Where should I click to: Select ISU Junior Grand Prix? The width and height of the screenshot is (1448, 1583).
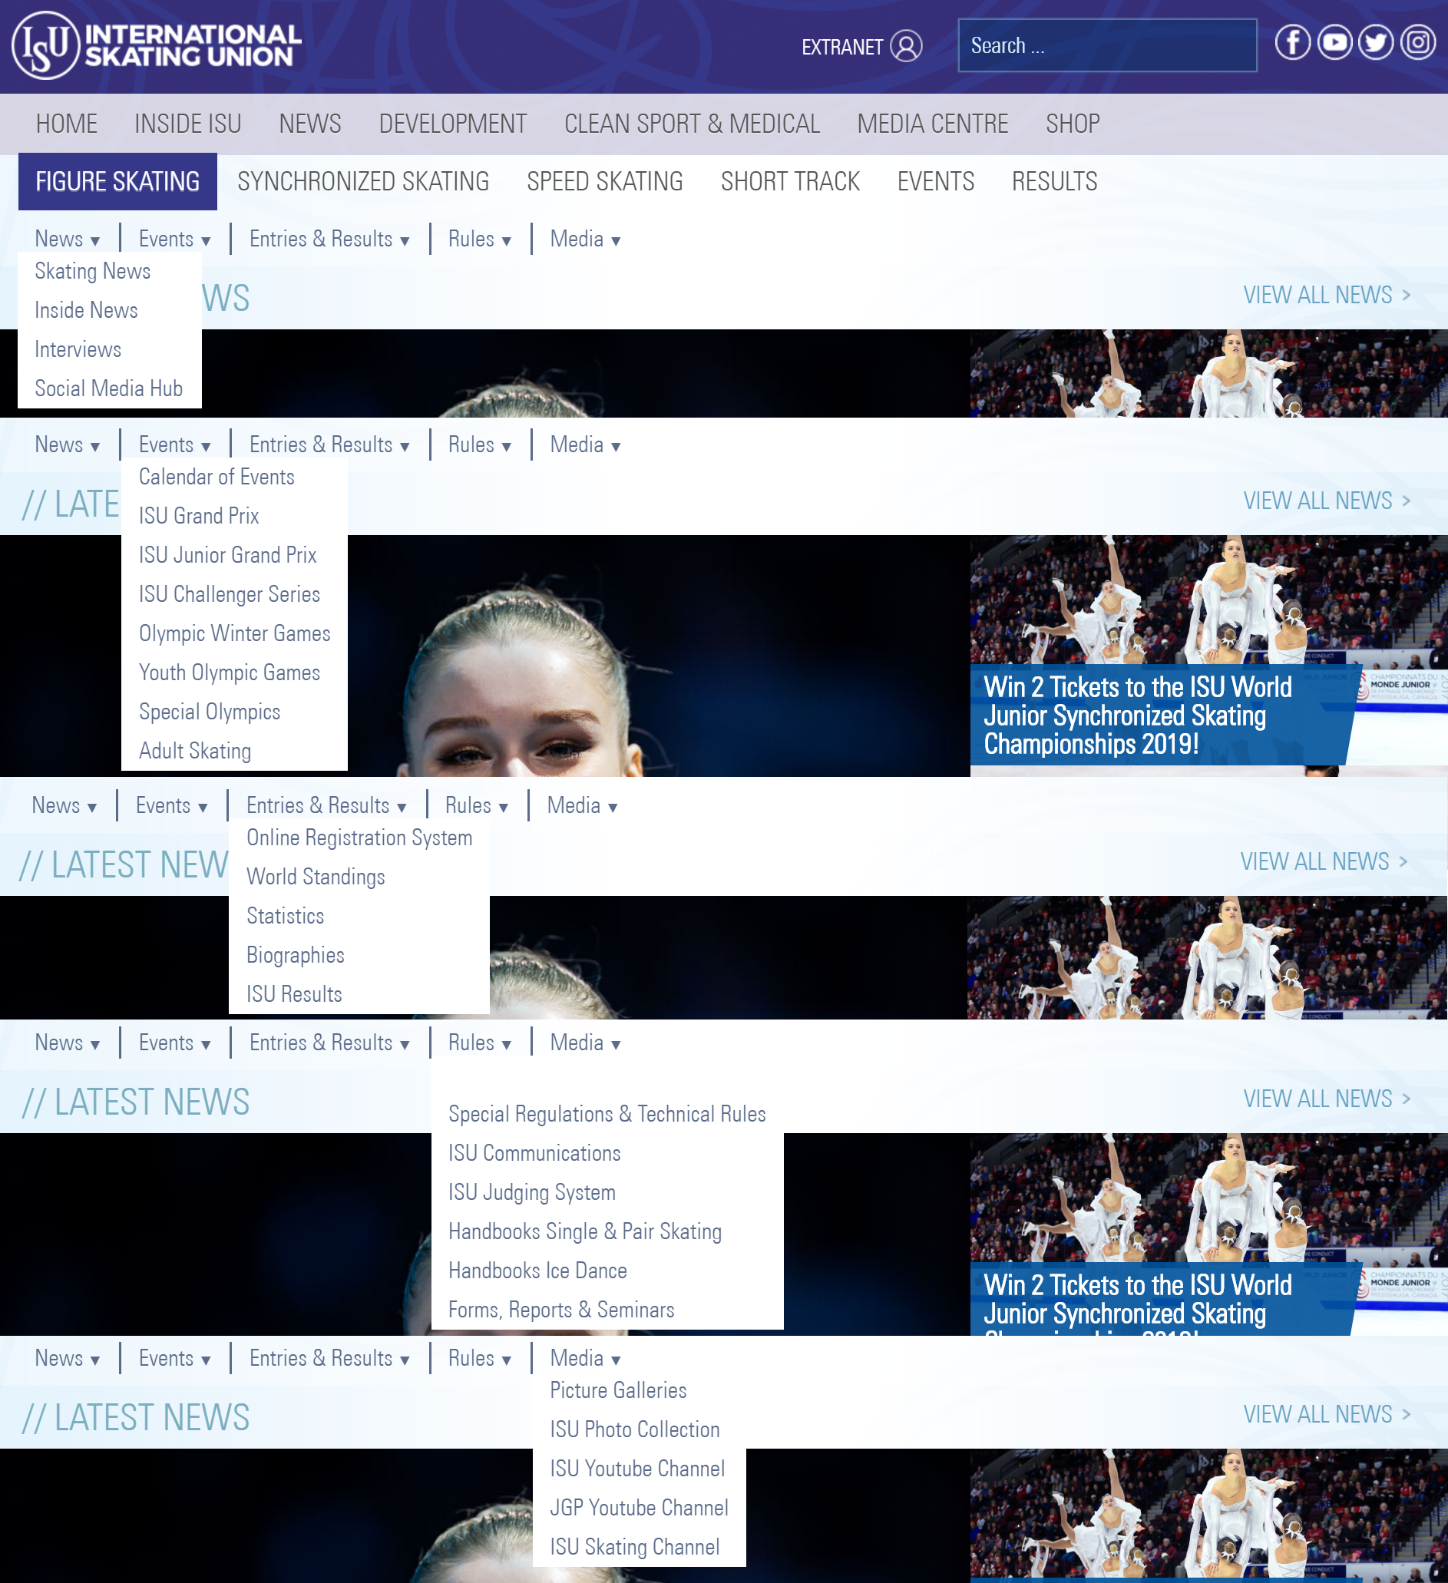click(x=228, y=555)
